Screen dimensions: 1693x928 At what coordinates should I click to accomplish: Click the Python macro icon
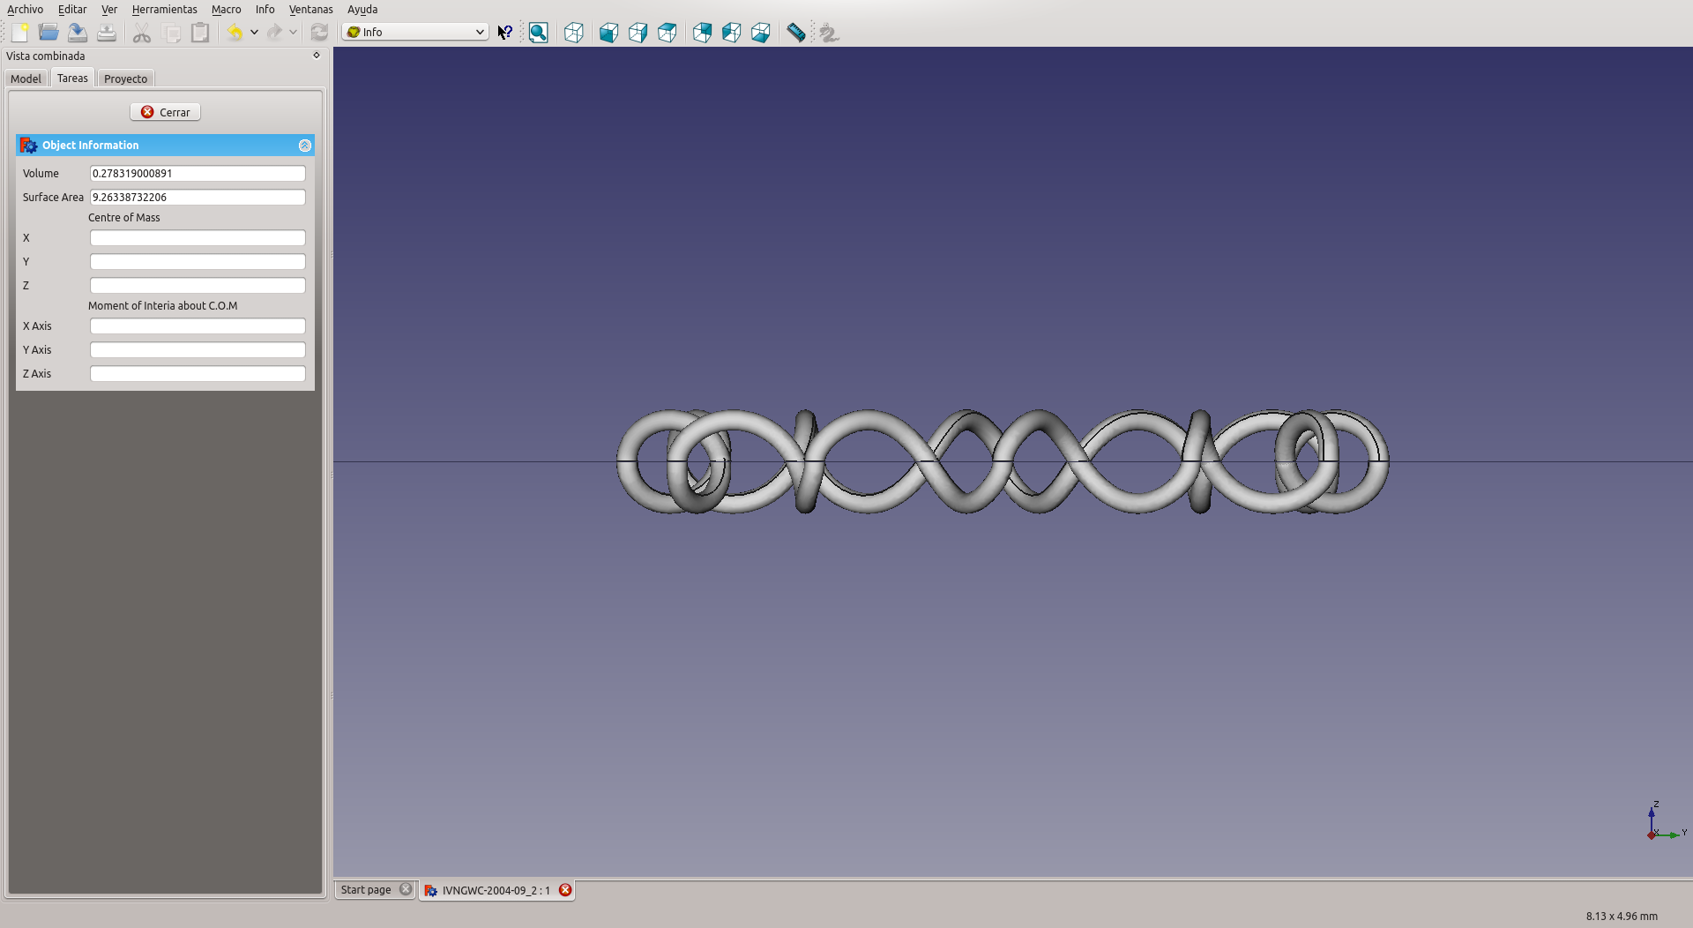(829, 33)
